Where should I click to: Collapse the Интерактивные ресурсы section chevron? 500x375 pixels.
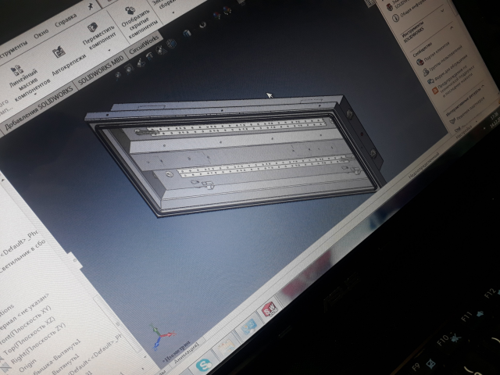click(x=483, y=86)
